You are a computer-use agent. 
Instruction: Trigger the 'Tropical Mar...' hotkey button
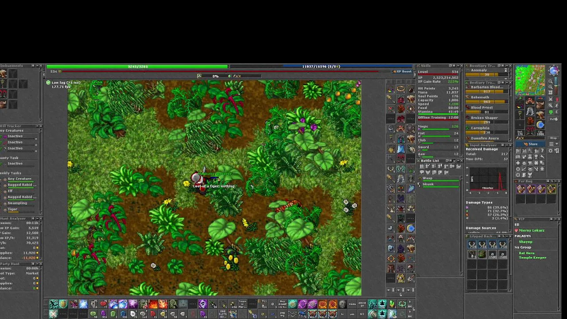[243, 304]
